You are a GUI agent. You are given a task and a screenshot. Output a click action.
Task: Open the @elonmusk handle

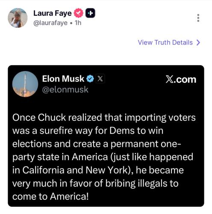coord(65,90)
